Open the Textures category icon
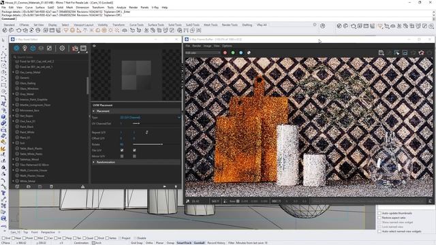 point(49,48)
